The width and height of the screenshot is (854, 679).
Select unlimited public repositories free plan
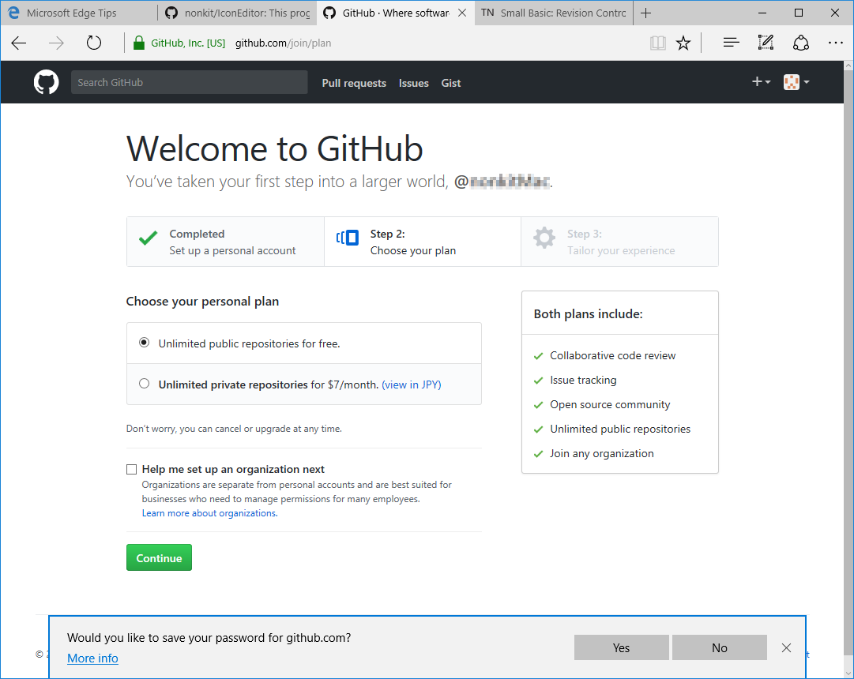click(x=144, y=343)
